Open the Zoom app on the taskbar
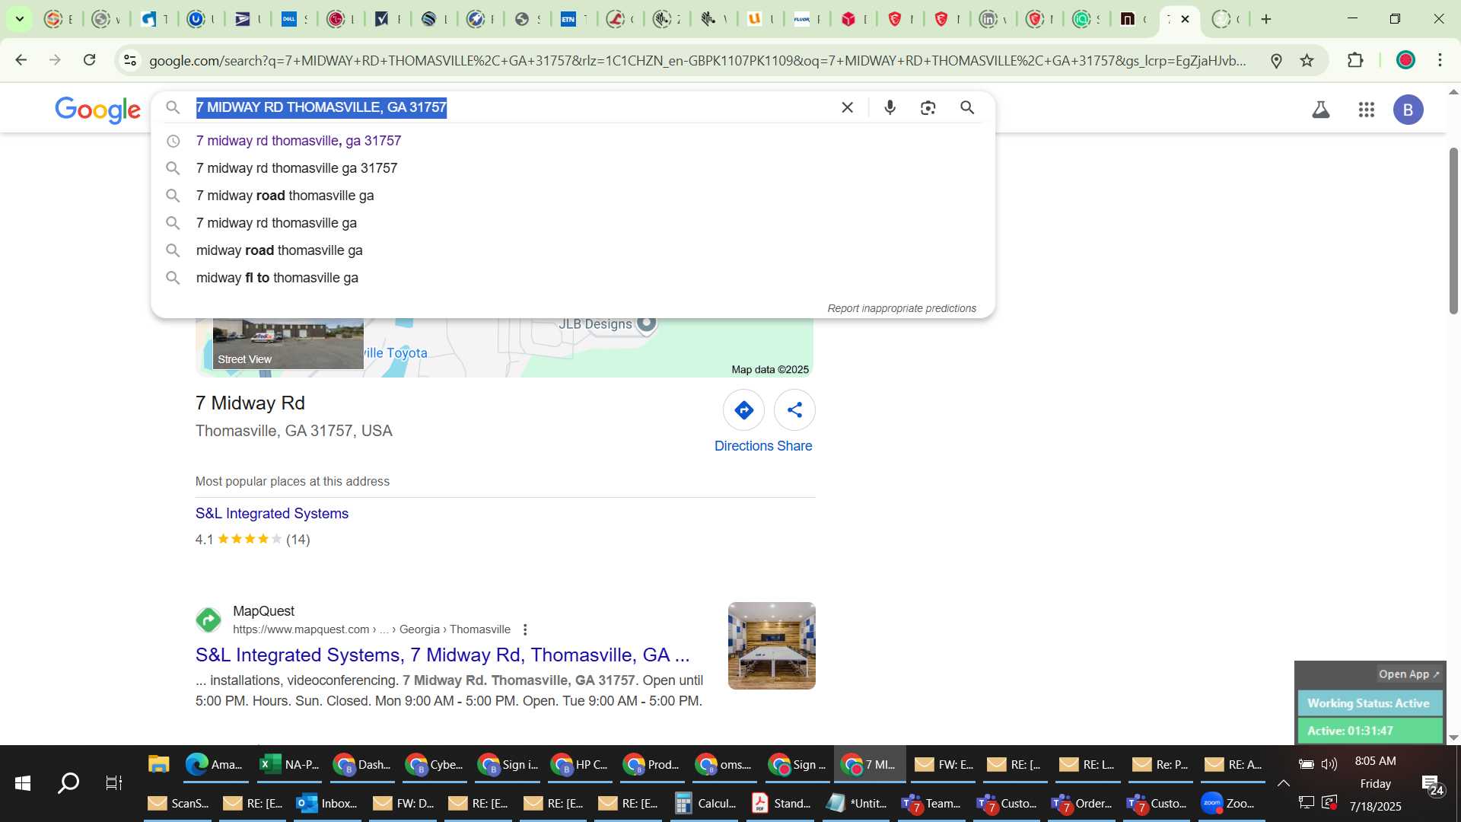Image resolution: width=1461 pixels, height=822 pixels. click(1229, 803)
